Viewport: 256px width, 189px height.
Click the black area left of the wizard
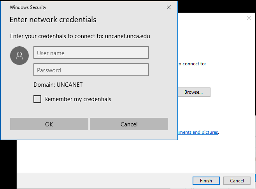point(8,163)
